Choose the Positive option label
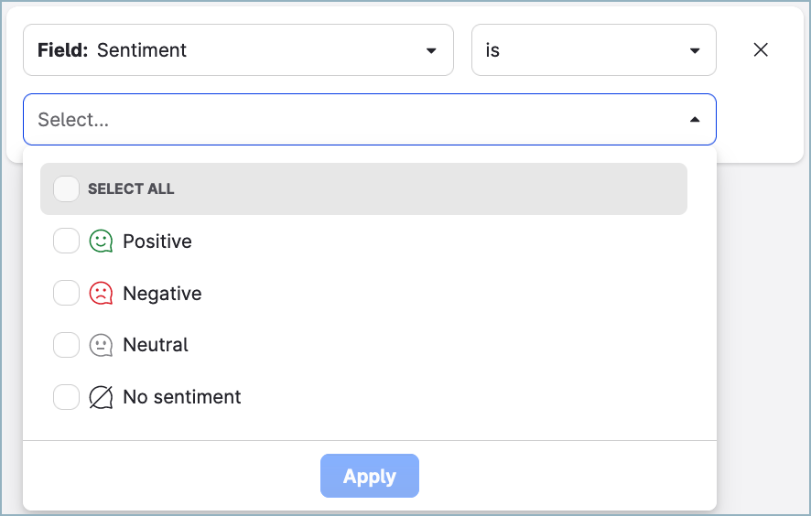Image resolution: width=811 pixels, height=516 pixels. 157,242
